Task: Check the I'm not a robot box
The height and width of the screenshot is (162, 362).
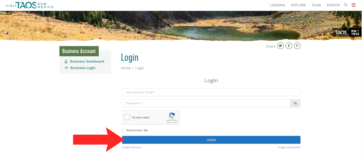Action: pyautogui.click(x=127, y=117)
